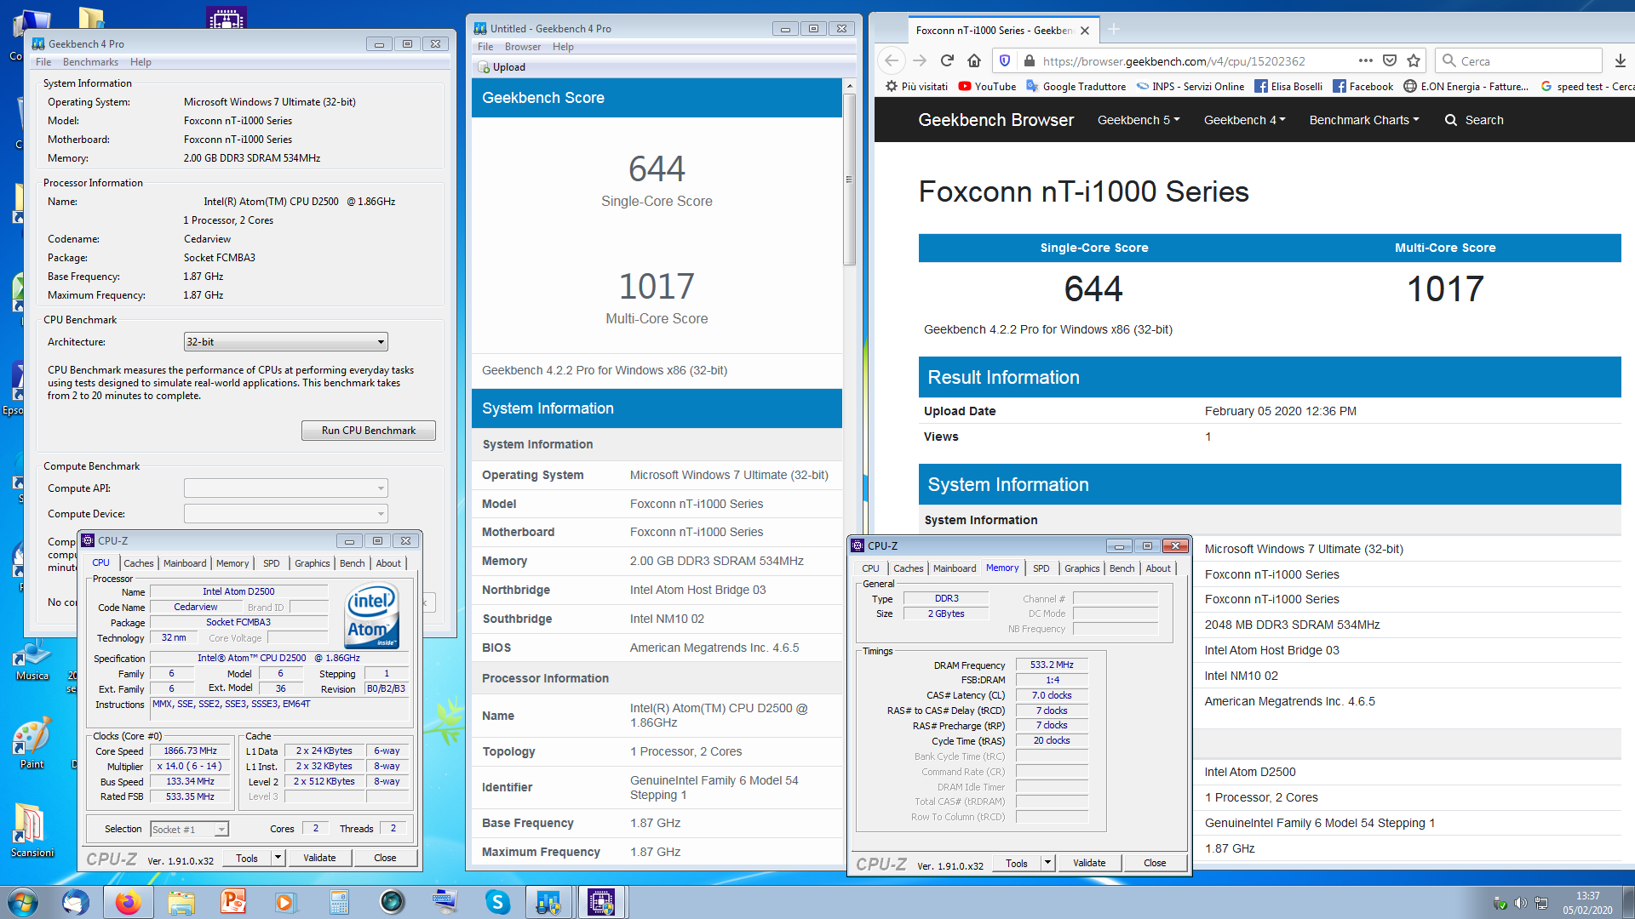This screenshot has height=919, width=1635.
Task: Open Benchmarks menu in Geekbench 4 Pro
Action: pyautogui.click(x=90, y=62)
